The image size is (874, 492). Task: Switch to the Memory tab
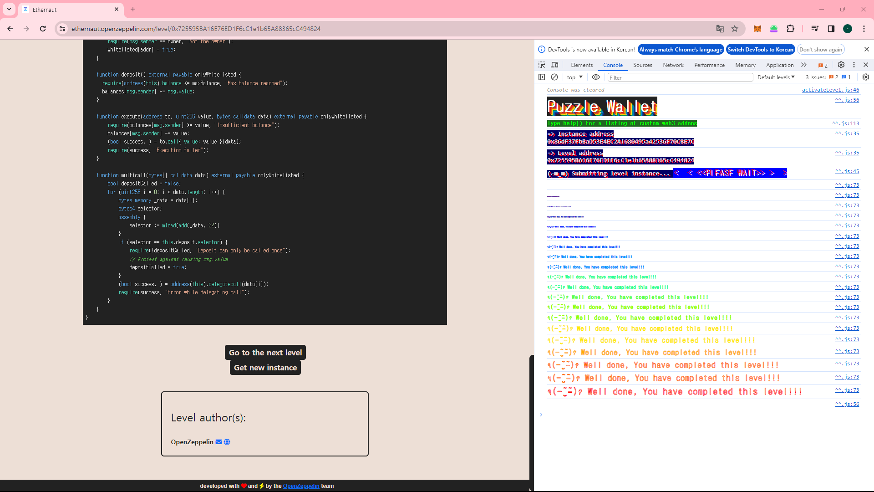745,65
